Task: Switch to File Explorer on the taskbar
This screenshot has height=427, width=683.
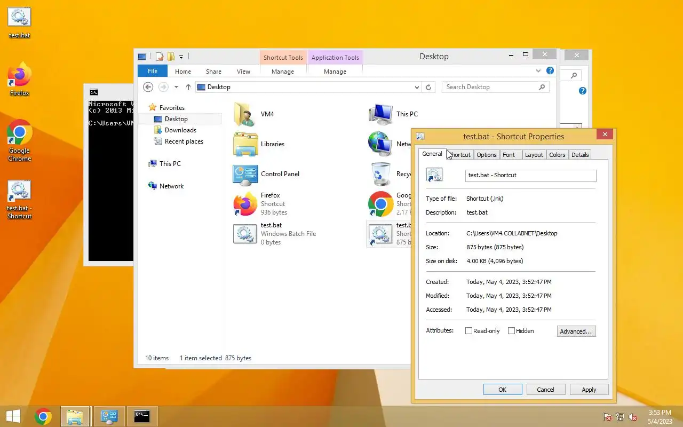Action: (x=75, y=416)
